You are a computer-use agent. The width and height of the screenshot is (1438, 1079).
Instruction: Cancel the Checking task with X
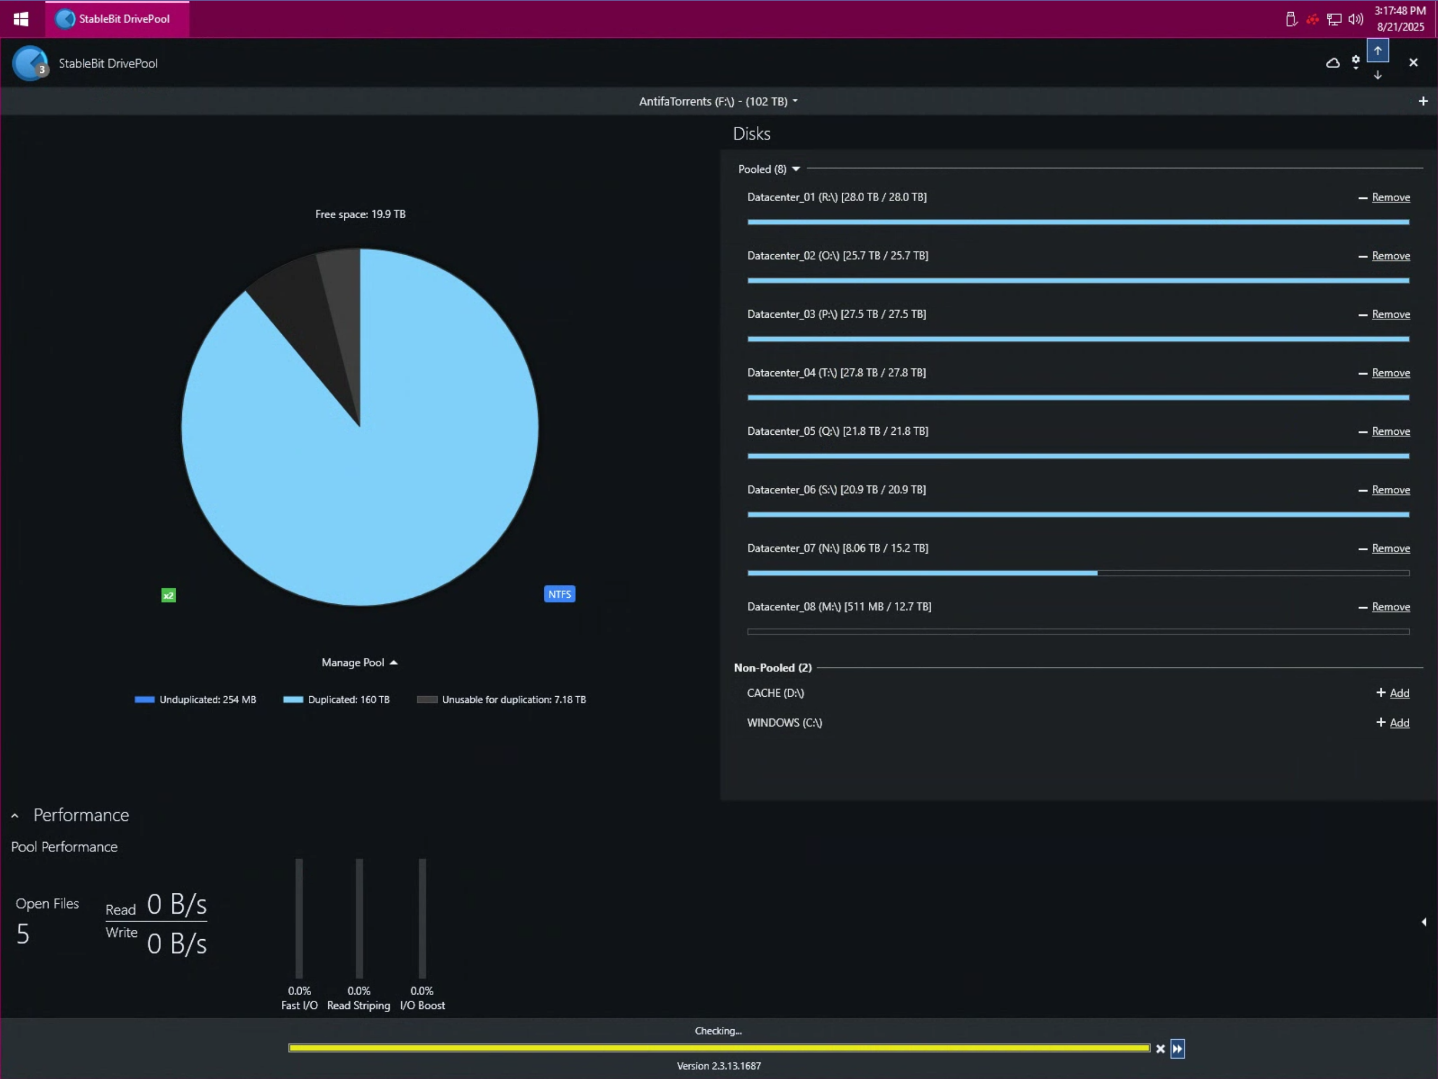tap(1161, 1049)
